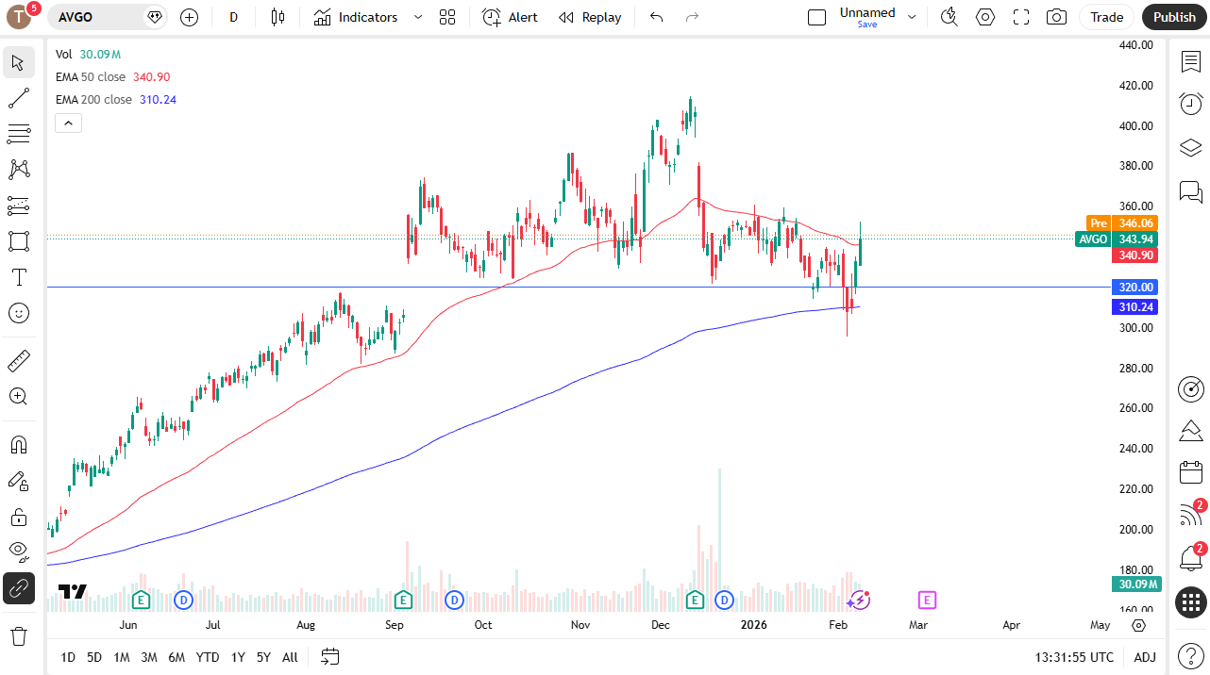Open the go to date calendar
Image resolution: width=1210 pixels, height=675 pixels.
coord(329,656)
